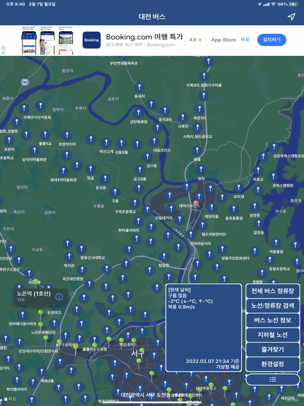Tap the 현재 날씨 weather panel
Screen dimensions: 304x406
(204, 328)
